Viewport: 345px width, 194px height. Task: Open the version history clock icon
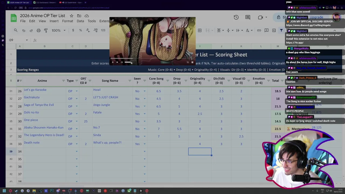point(236,17)
